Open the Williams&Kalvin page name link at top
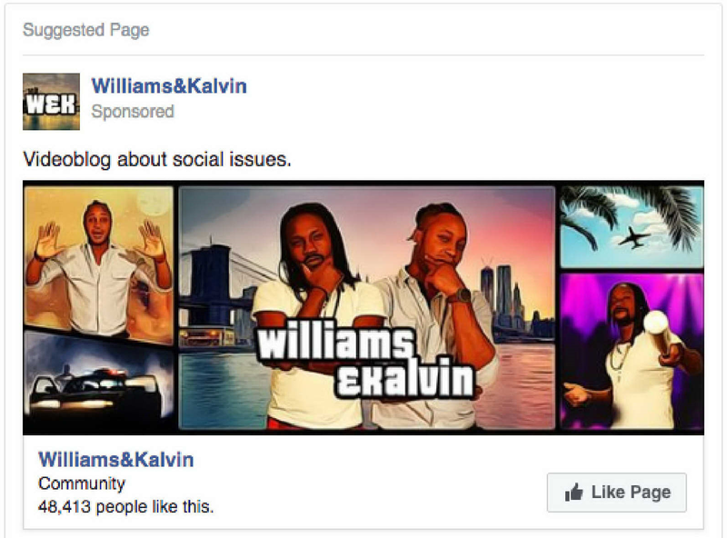This screenshot has width=727, height=538. [x=169, y=86]
